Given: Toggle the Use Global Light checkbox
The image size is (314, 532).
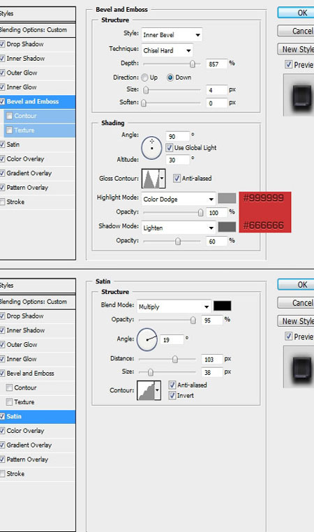Looking at the screenshot, I should click(x=169, y=147).
